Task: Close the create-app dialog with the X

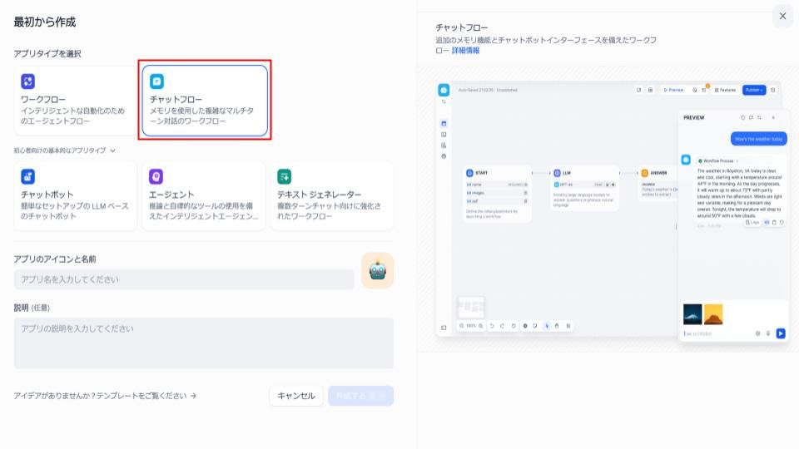Action: tap(782, 16)
